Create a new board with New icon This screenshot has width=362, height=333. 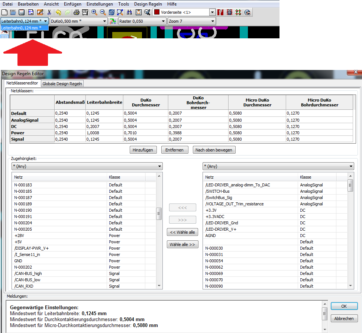4,12
